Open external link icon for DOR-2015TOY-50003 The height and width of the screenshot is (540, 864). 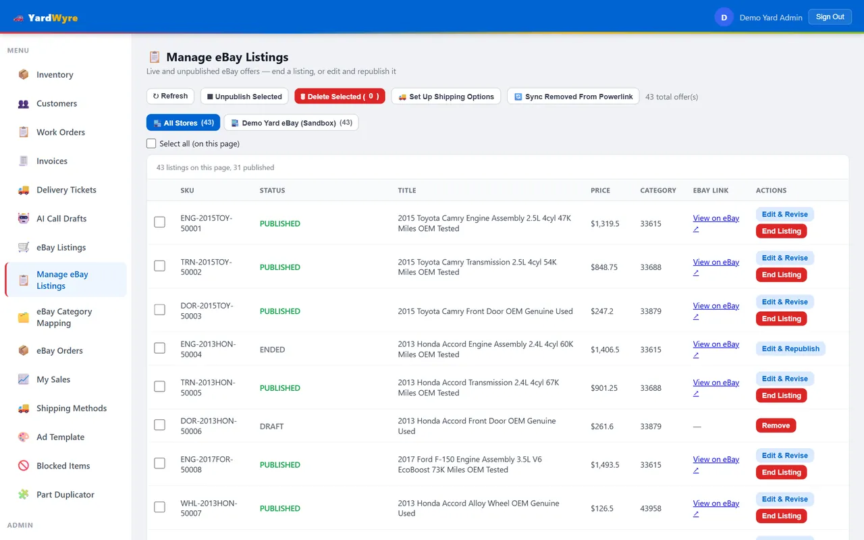click(696, 317)
